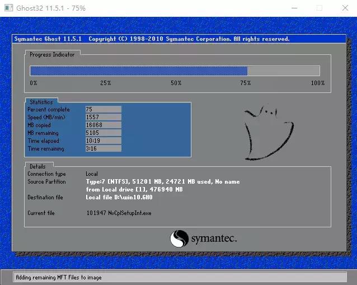This screenshot has height=285, width=357.
Task: Click the Ghost mascot drawing
Action: coord(269,132)
